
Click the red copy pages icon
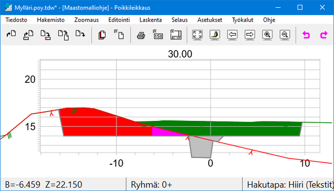(x=102, y=35)
